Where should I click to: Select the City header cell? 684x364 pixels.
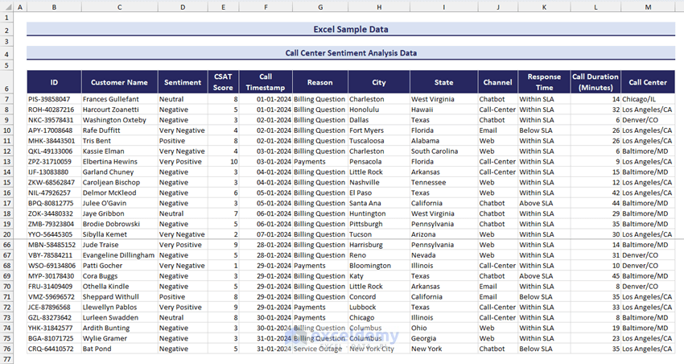click(379, 82)
